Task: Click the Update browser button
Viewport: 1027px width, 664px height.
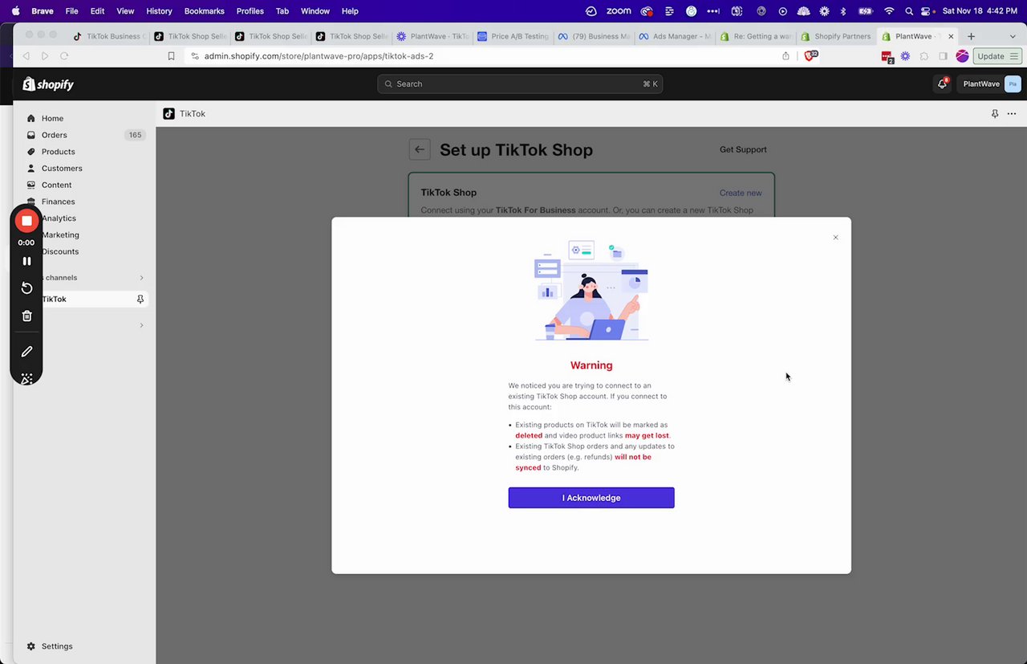Action: tap(997, 56)
